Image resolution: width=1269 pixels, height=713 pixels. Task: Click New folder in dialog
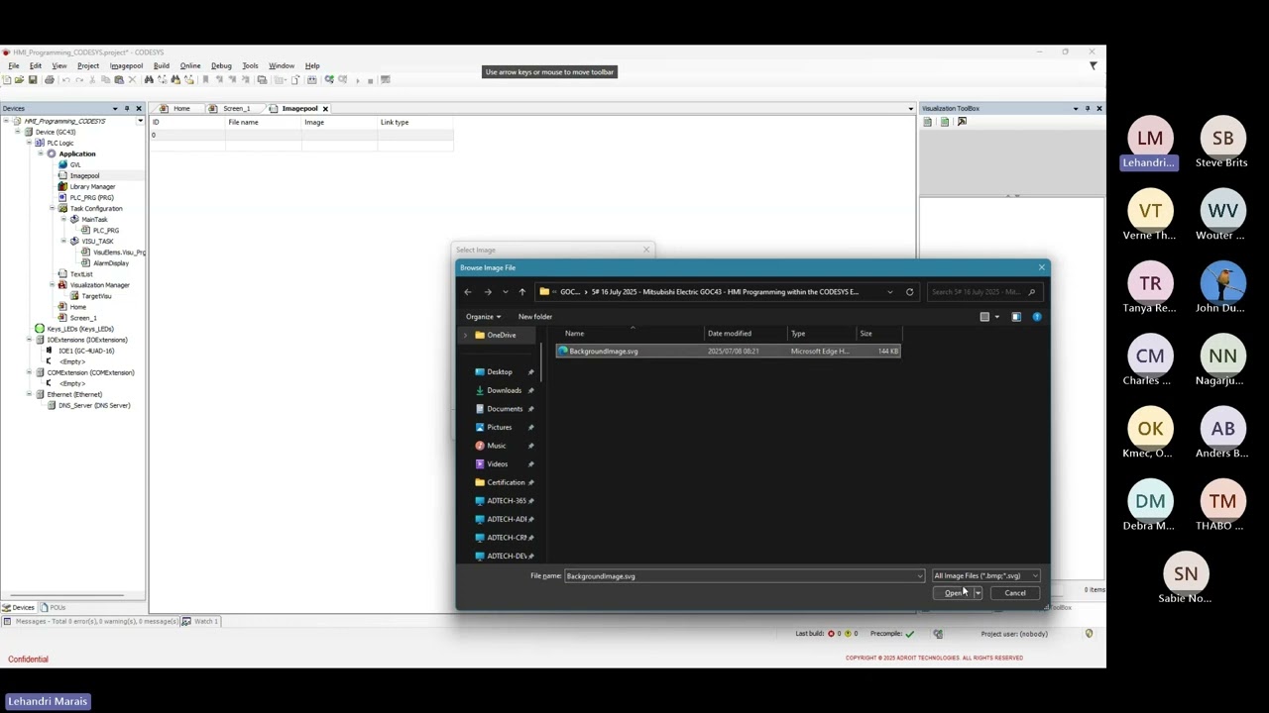[x=535, y=317]
